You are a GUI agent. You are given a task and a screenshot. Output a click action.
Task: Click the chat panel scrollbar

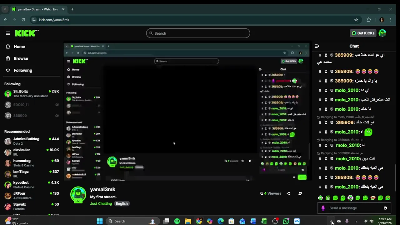pos(396,177)
